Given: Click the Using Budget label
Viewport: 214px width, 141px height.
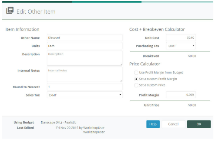Looking at the screenshot, I should pos(23,122).
